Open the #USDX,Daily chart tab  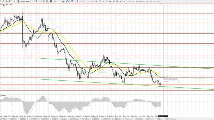(x=139, y=119)
